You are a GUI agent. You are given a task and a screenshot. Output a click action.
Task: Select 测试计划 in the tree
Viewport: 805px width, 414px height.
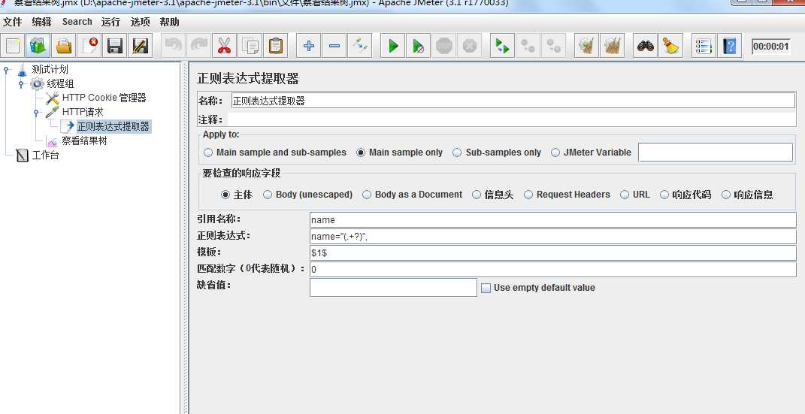(50, 70)
